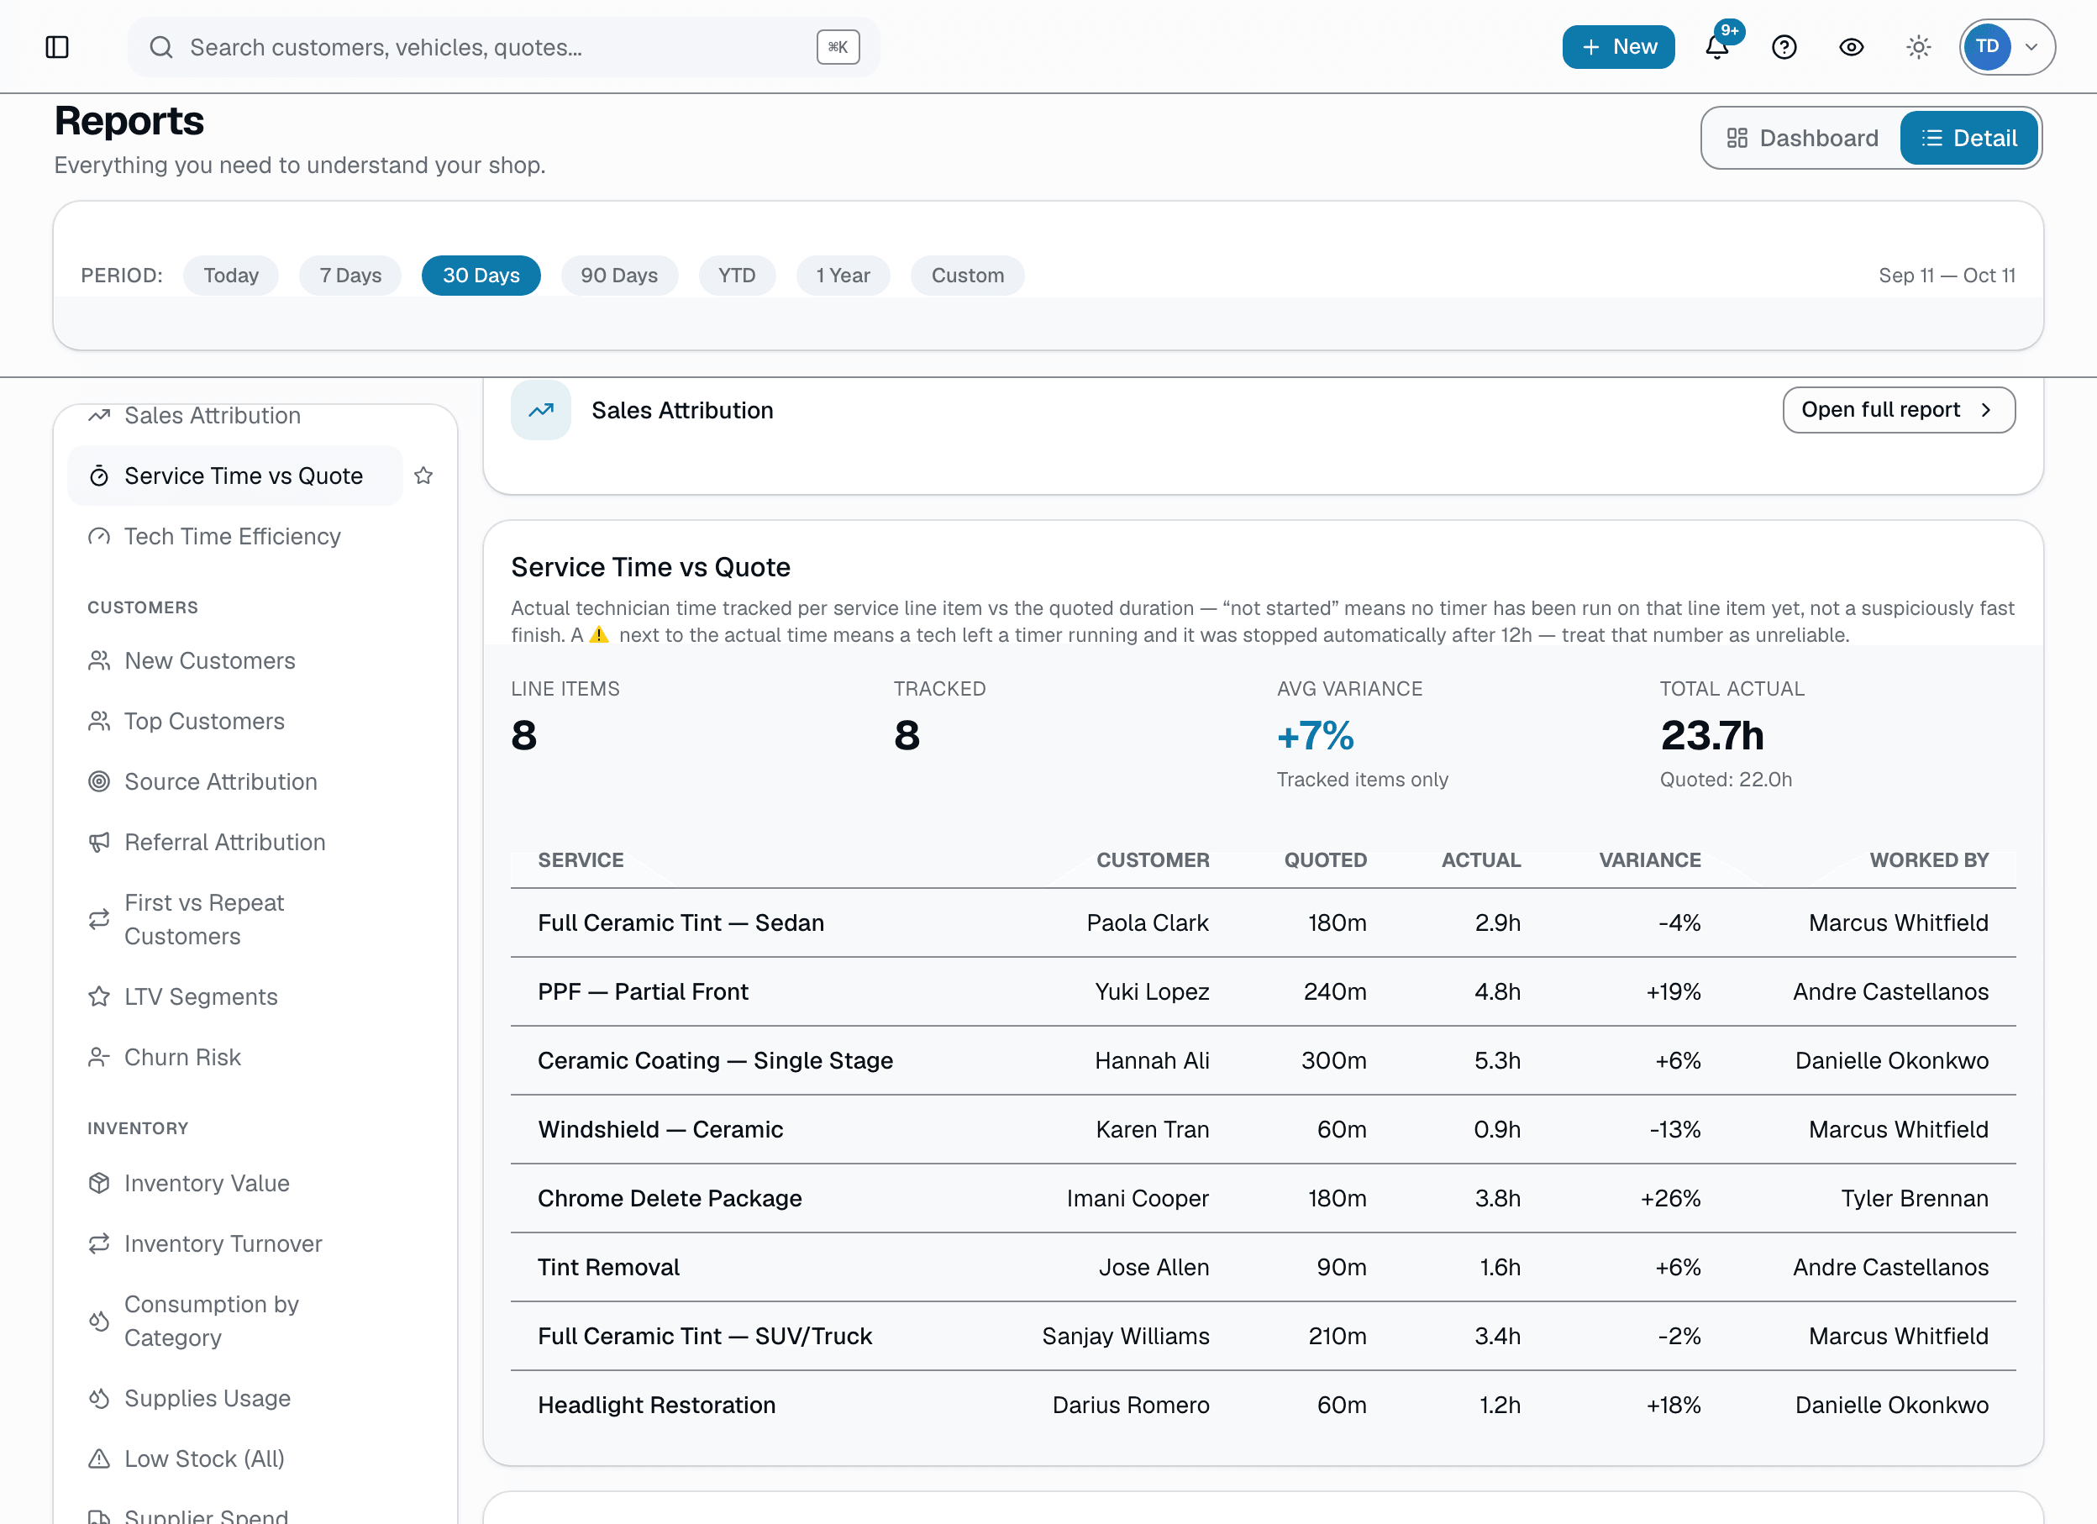This screenshot has width=2097, height=1524.
Task: Select the 1 Year period
Action: (844, 276)
